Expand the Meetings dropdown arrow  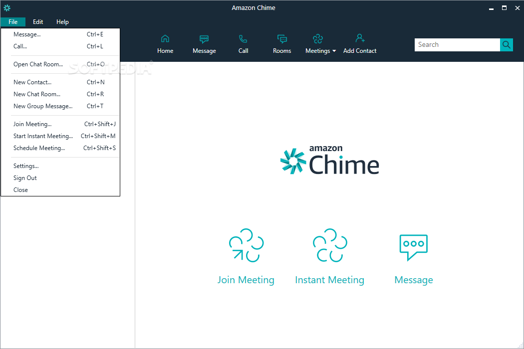pyautogui.click(x=334, y=51)
